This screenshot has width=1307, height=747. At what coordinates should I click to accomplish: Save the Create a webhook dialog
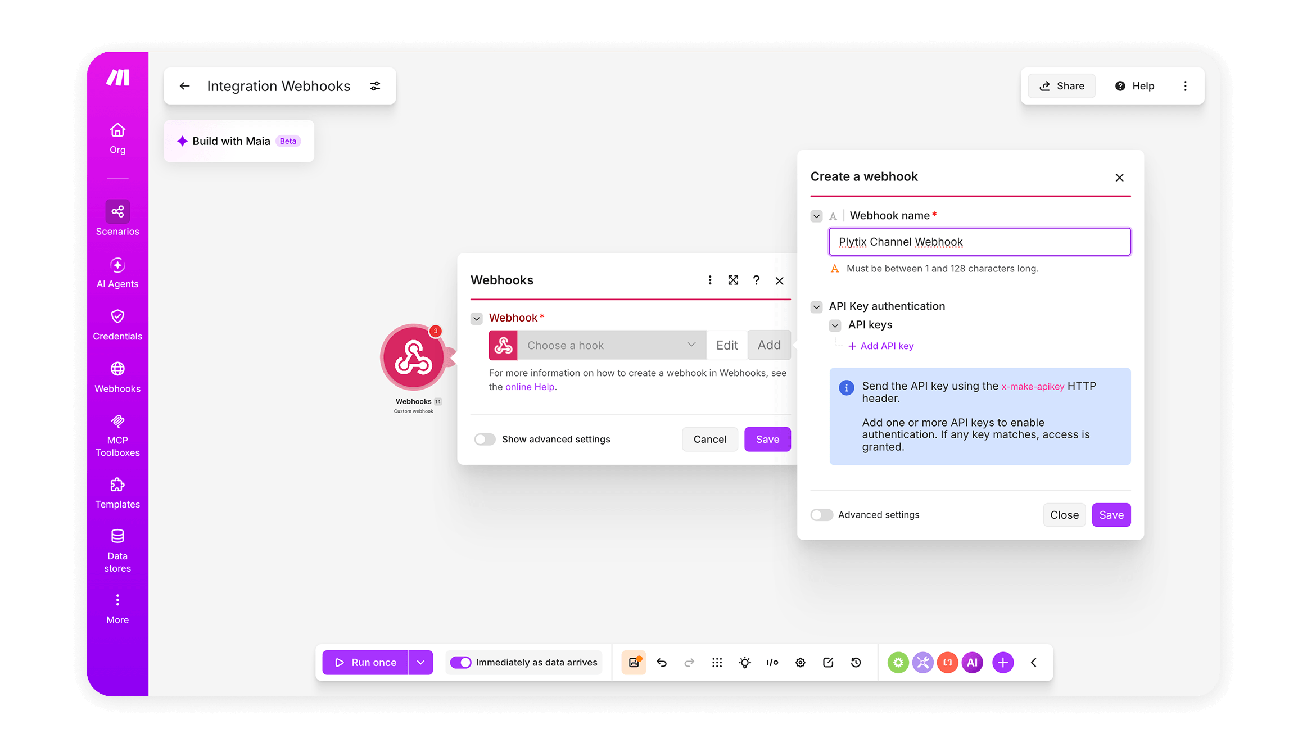pyautogui.click(x=1111, y=515)
